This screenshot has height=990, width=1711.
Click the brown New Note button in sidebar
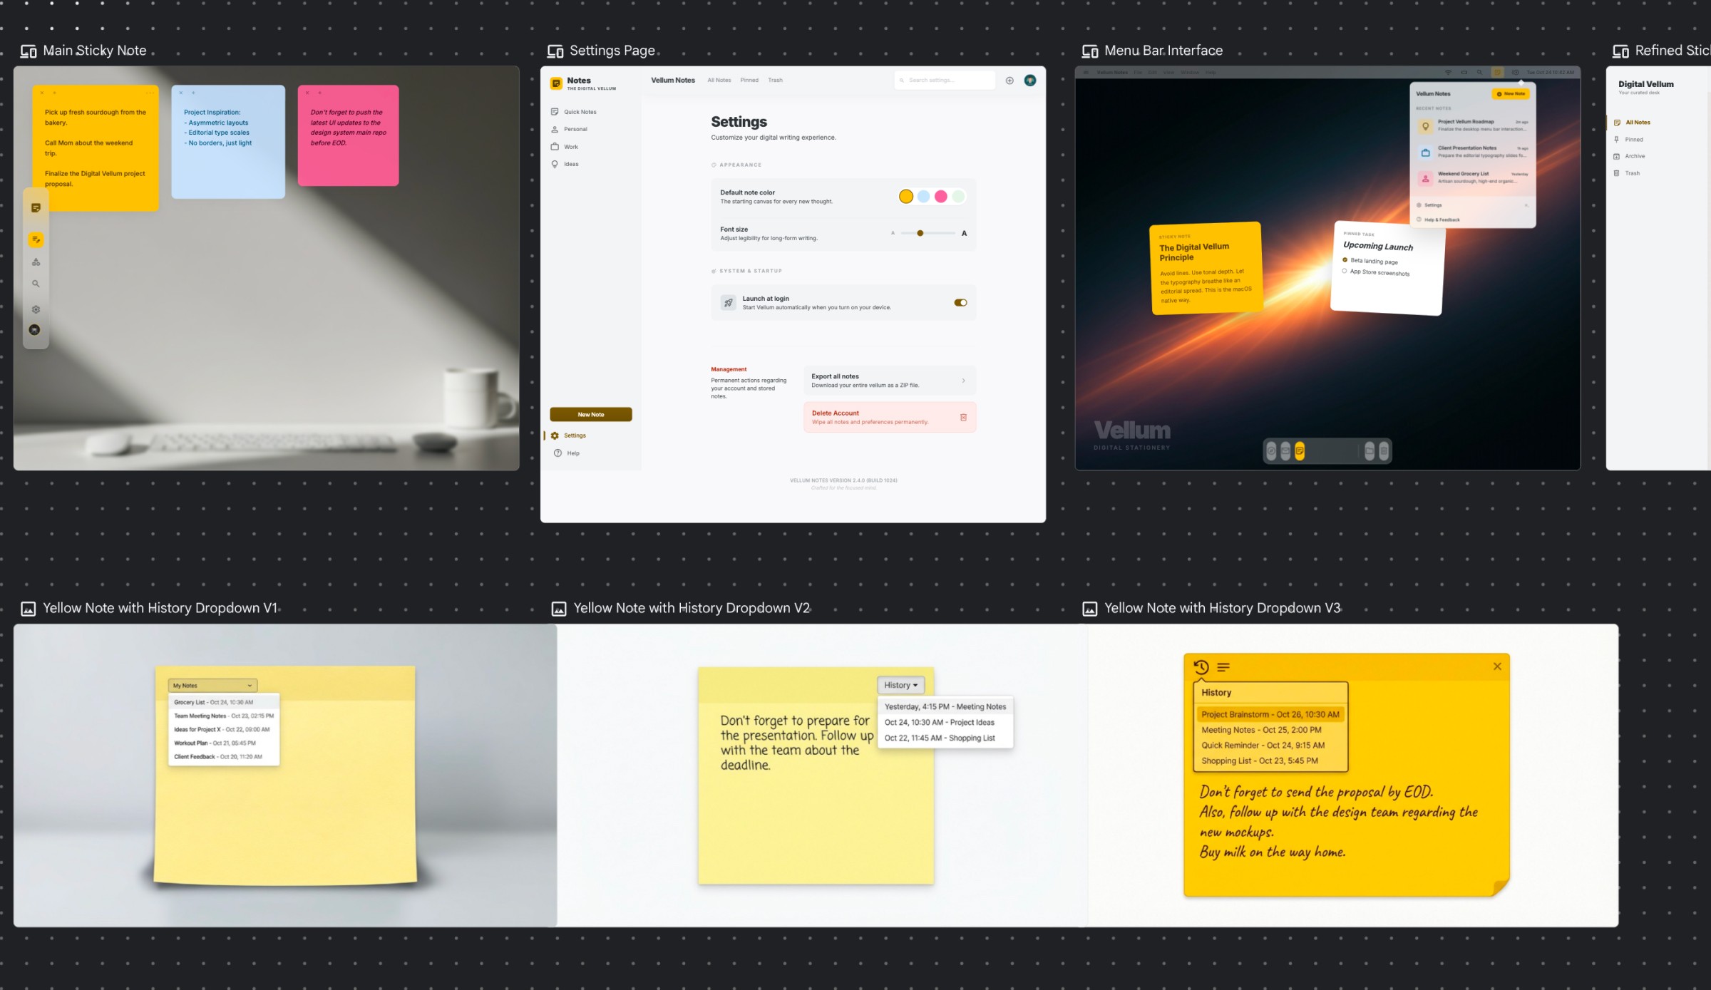coord(590,414)
